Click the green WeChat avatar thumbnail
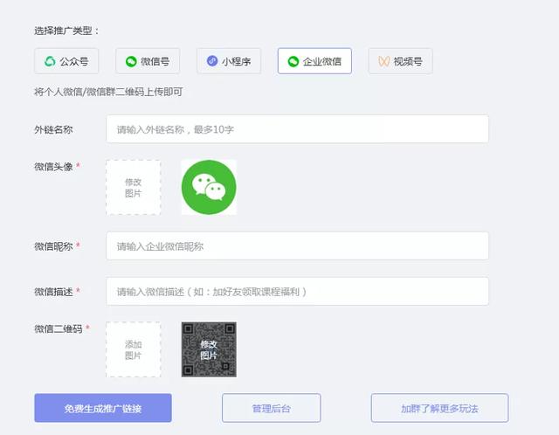This screenshot has width=559, height=435. tap(209, 188)
